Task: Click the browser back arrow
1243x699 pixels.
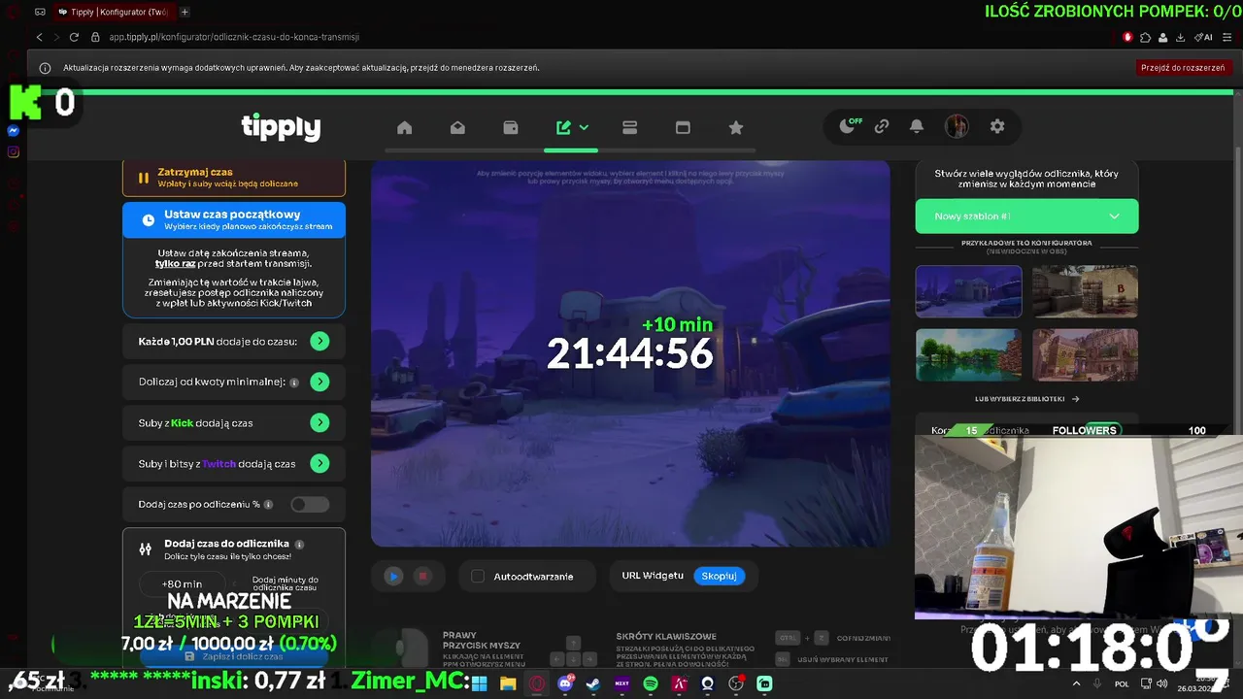Action: [x=40, y=37]
